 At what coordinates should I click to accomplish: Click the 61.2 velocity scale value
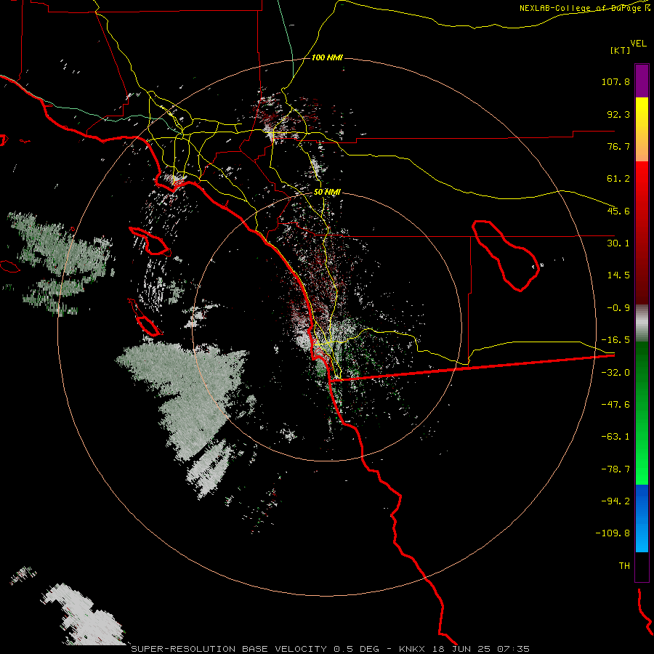tap(618, 179)
